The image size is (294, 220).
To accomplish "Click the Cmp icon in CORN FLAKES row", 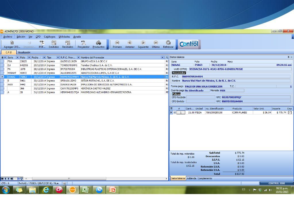I will point(290,112).
